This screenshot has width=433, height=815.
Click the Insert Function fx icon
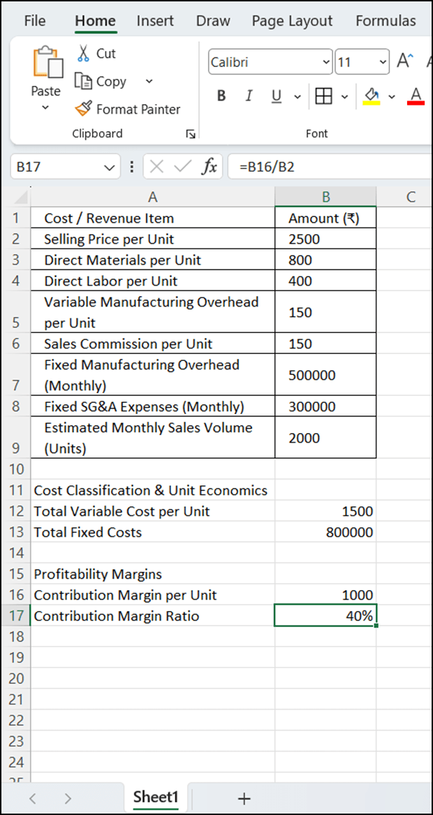(210, 167)
